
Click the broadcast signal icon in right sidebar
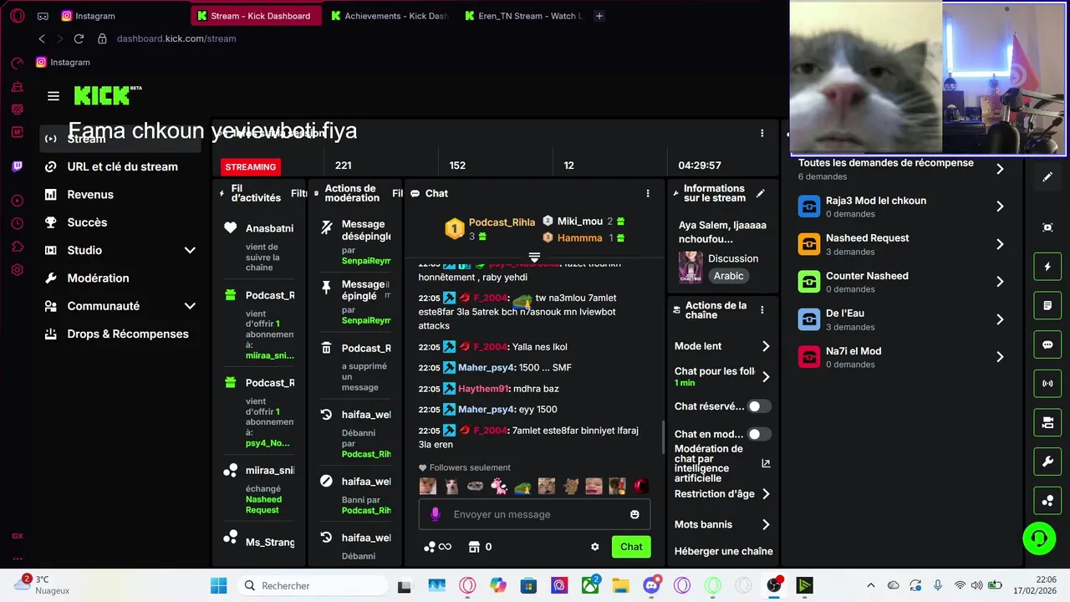point(1047,384)
